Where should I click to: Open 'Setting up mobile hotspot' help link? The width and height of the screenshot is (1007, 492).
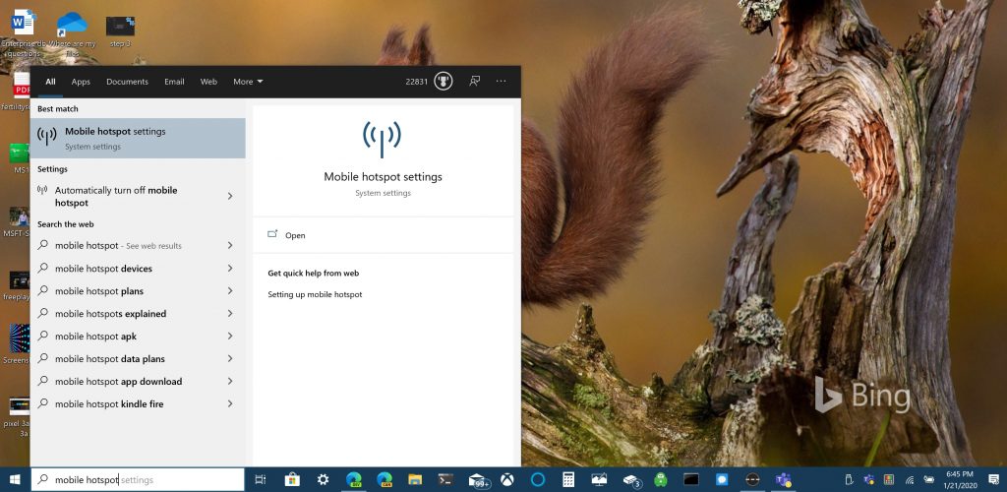pyautogui.click(x=315, y=295)
